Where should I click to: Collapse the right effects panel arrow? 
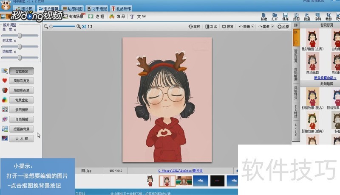coord(296,25)
